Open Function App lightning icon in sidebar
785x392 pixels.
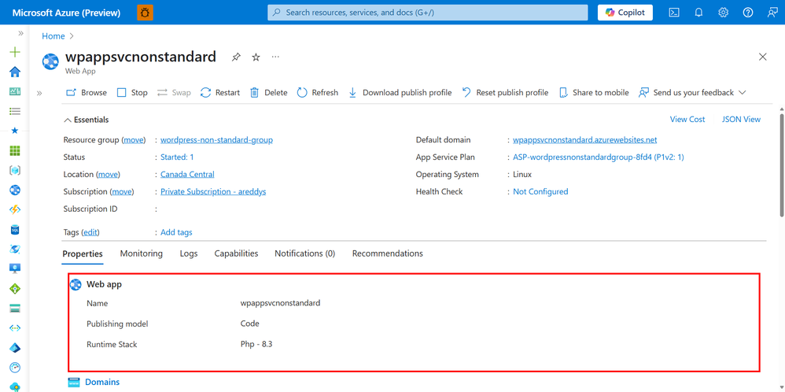[x=15, y=209]
